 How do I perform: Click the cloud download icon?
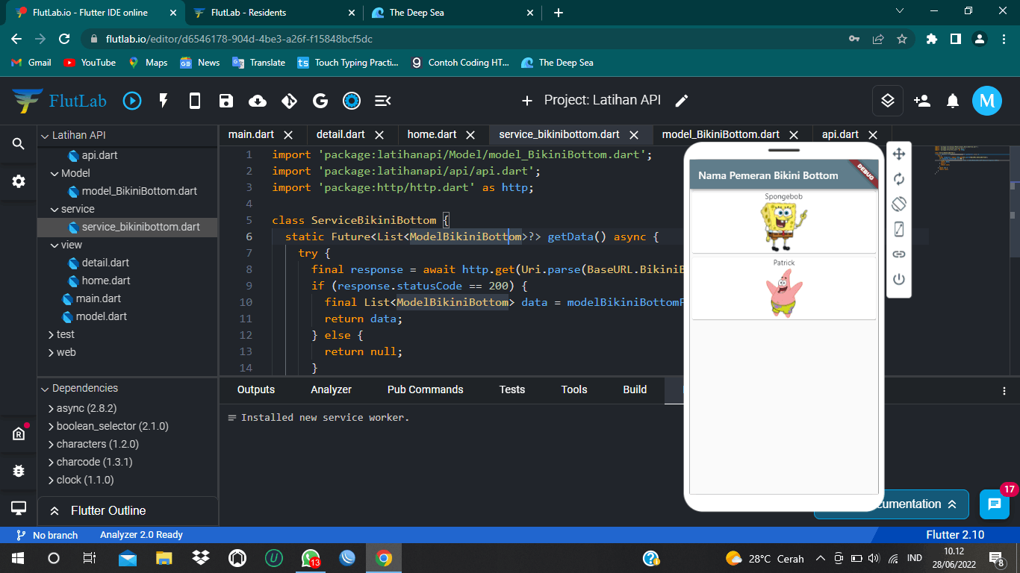[x=258, y=101]
